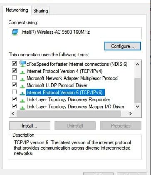The height and width of the screenshot is (175, 151).
Task: Click the list's scroll up arrow
Action: coord(137,64)
